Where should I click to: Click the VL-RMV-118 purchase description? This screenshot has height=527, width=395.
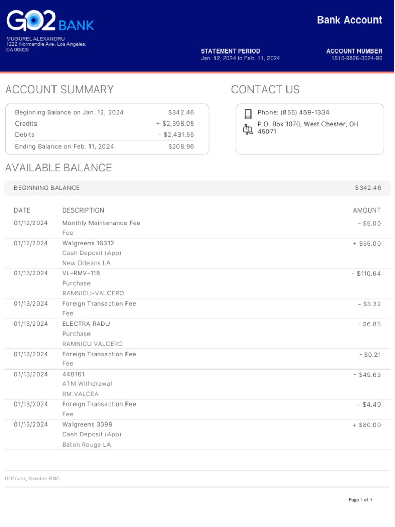click(x=81, y=273)
